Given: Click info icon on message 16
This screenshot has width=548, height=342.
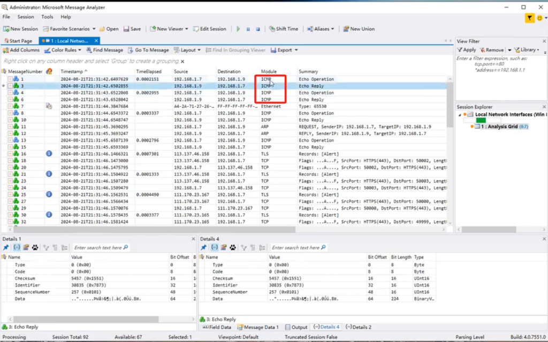Looking at the screenshot, I should coord(49,153).
